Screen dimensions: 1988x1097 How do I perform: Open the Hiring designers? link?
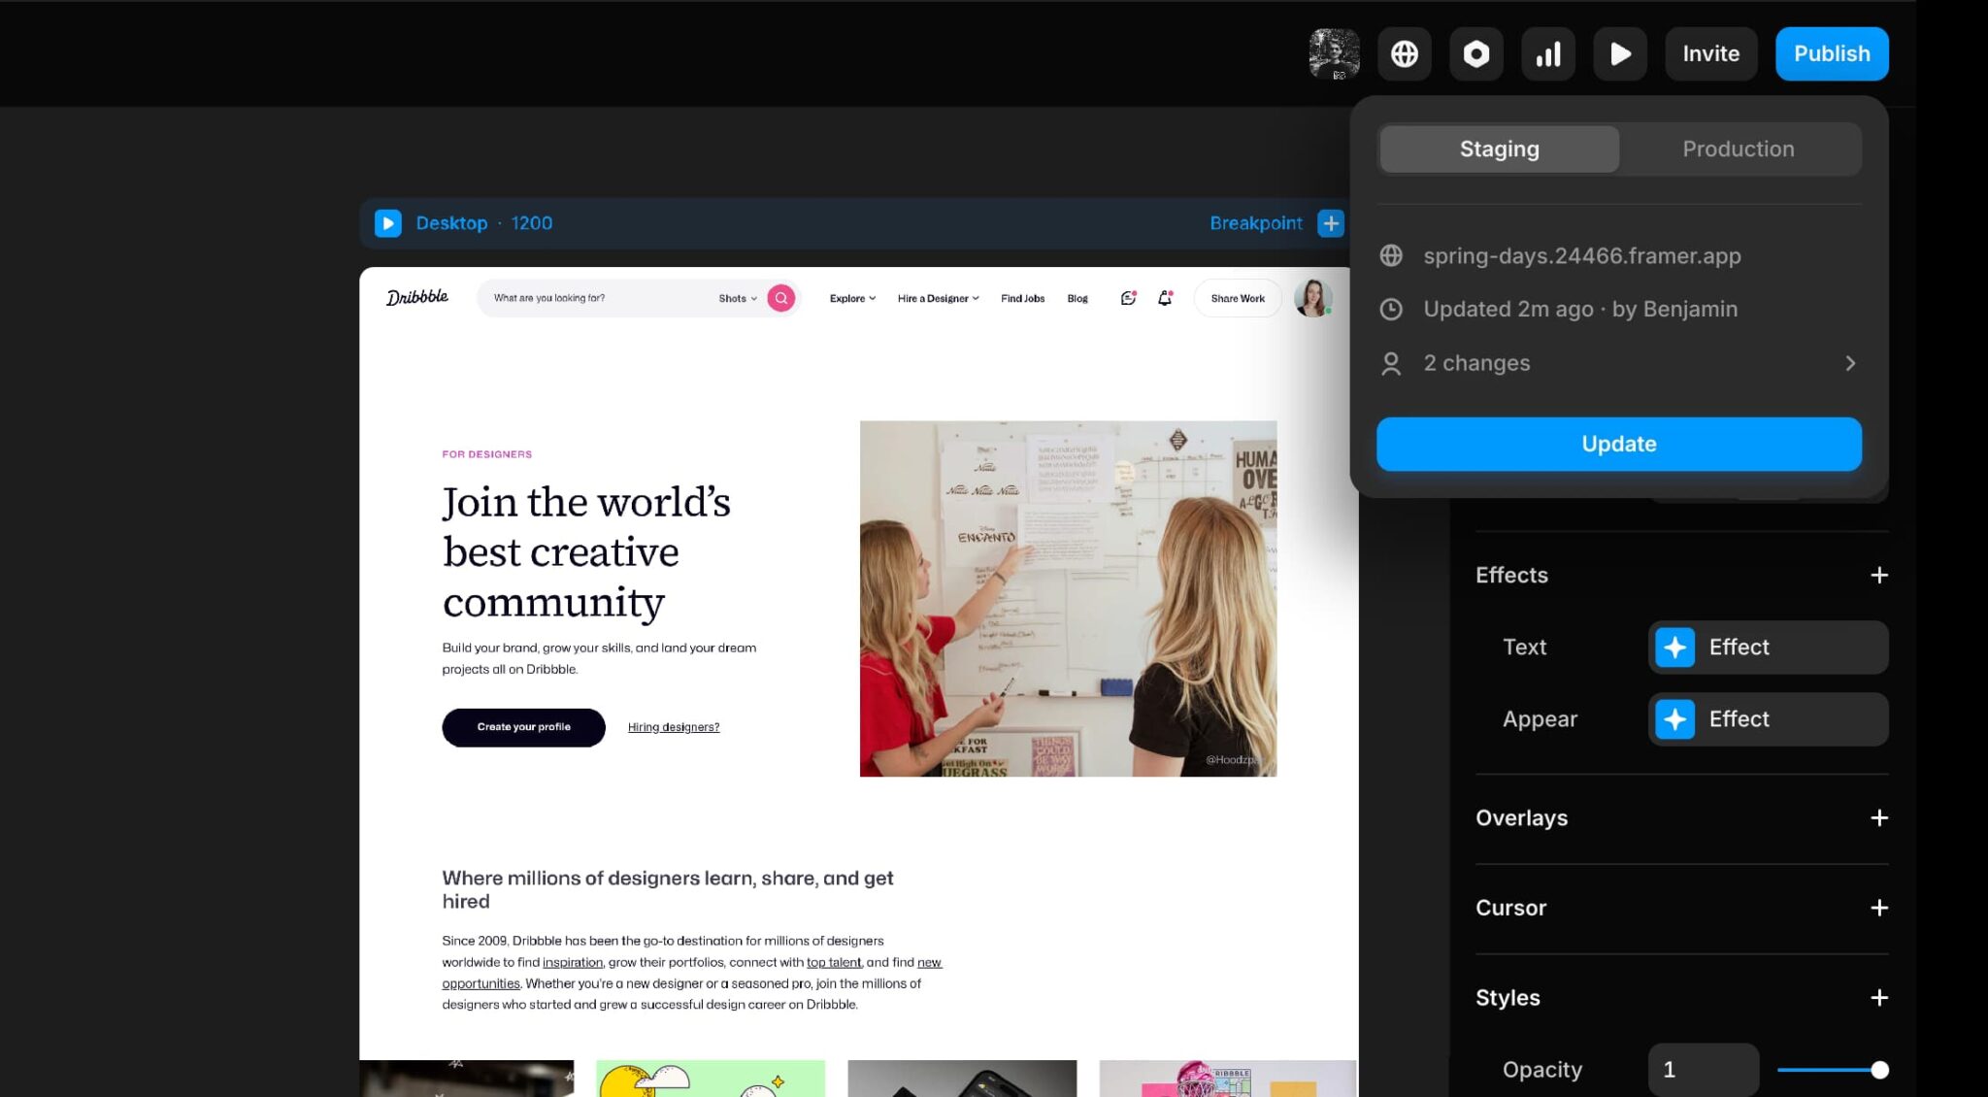point(673,726)
